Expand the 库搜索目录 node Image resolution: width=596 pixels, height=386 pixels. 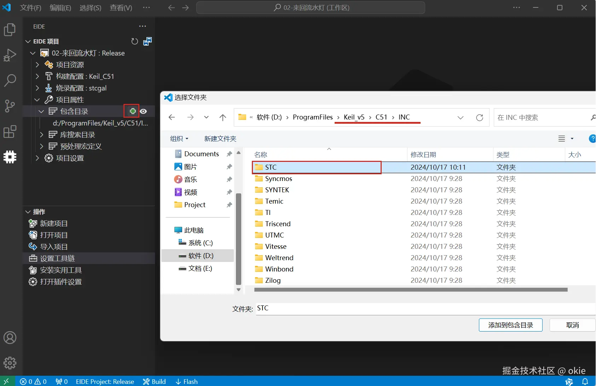[41, 135]
